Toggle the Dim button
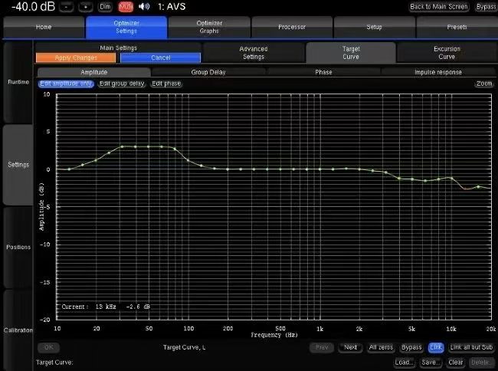 pyautogui.click(x=105, y=7)
